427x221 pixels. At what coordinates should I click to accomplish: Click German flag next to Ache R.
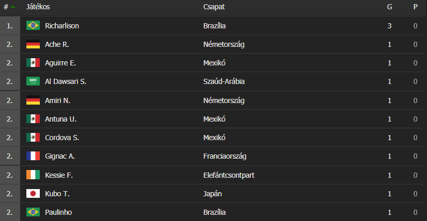tap(33, 44)
